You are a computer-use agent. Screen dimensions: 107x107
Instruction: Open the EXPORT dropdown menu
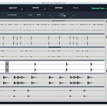tap(36, 8)
